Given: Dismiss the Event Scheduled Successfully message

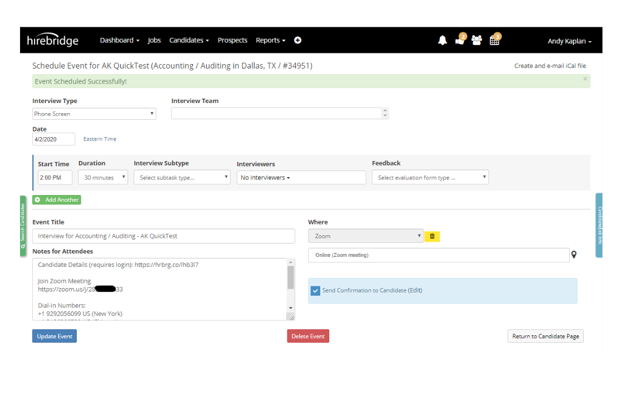Looking at the screenshot, I should click(x=585, y=79).
